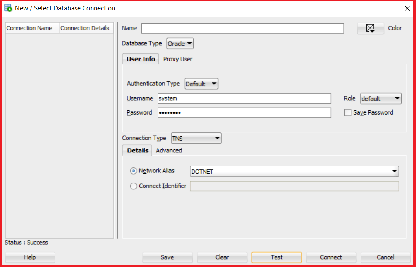The width and height of the screenshot is (416, 267).
Task: Click the Username field containing system
Action: pos(244,98)
